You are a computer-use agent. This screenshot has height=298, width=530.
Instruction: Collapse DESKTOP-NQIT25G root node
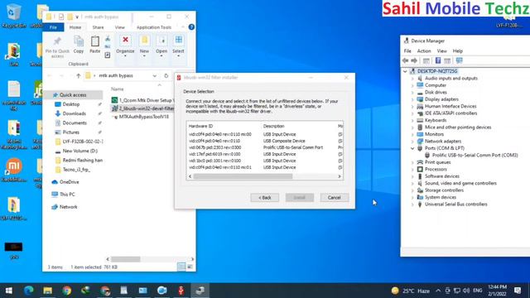coord(405,71)
